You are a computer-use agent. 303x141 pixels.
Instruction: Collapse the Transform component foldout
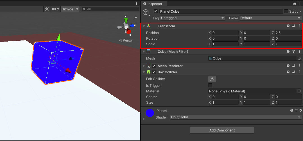[x=144, y=26]
